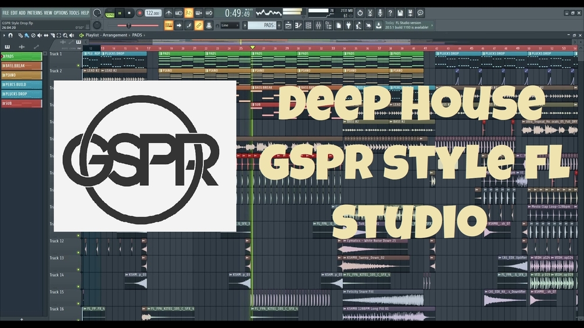584x328 pixels.
Task: Open the FILE menu
Action: [x=6, y=13]
